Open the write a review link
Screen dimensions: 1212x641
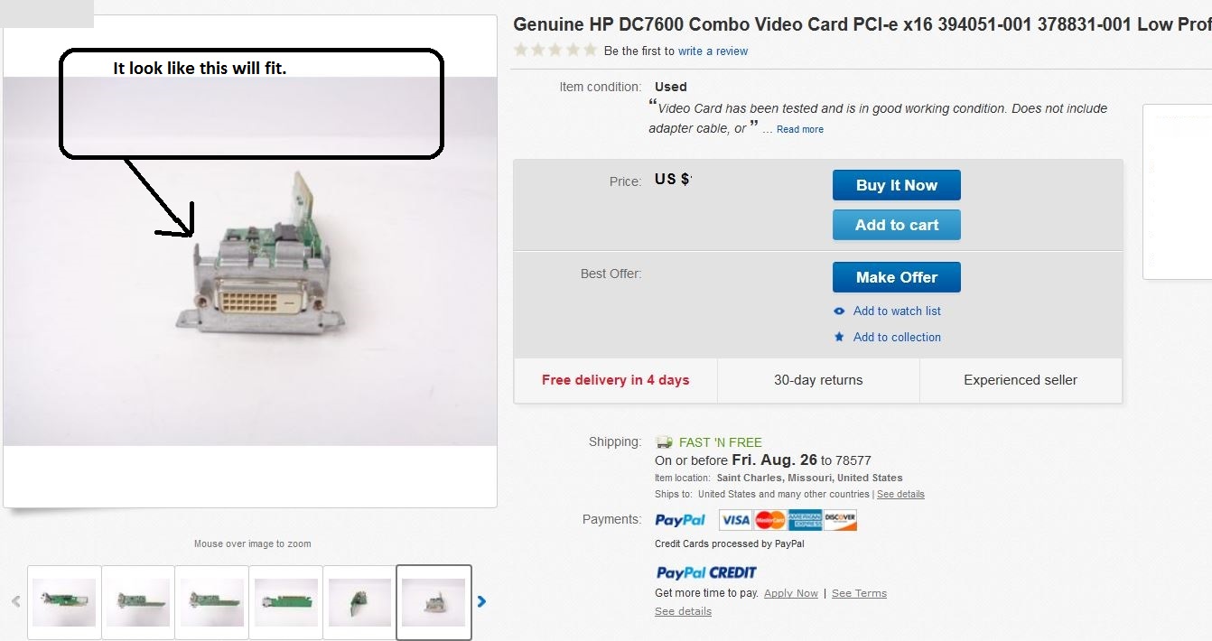713,51
